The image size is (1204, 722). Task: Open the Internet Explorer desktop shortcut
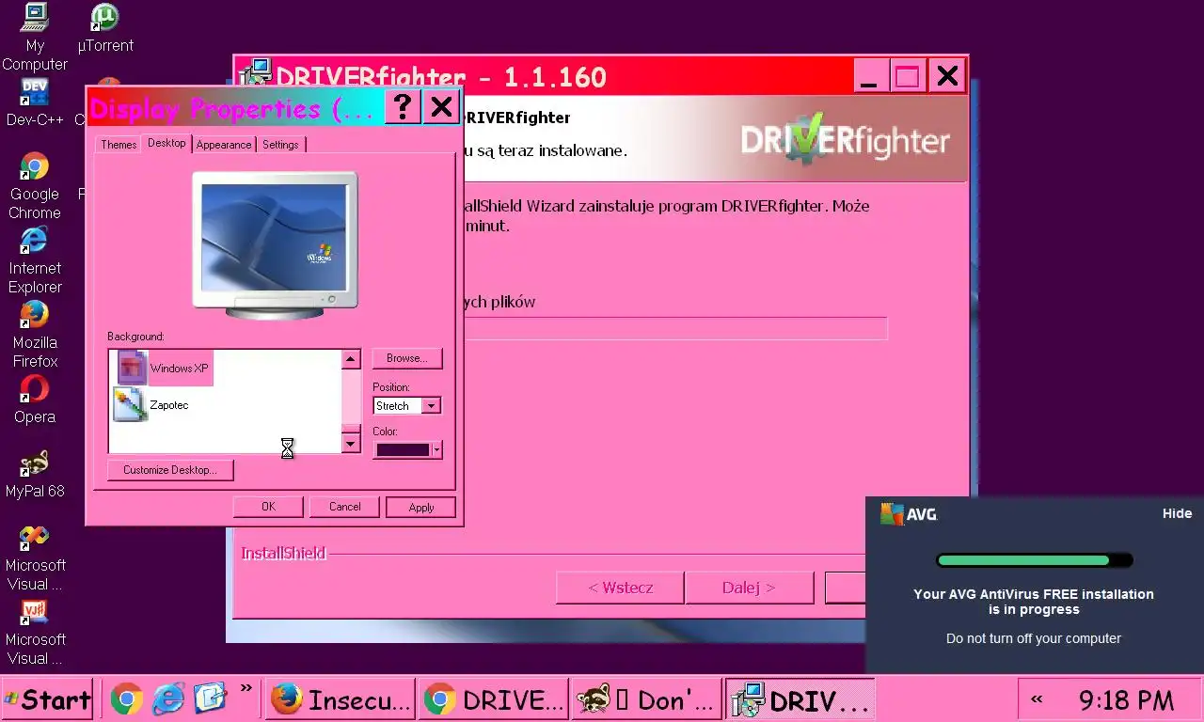(x=35, y=259)
